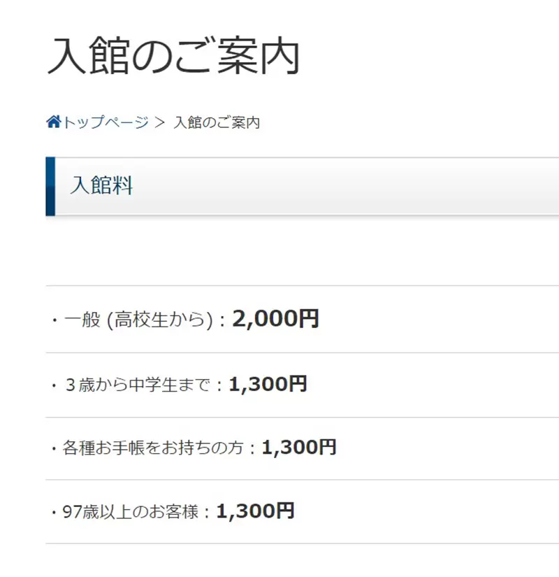The image size is (559, 577).
Task: Click the 2,000円 price
Action: (276, 319)
